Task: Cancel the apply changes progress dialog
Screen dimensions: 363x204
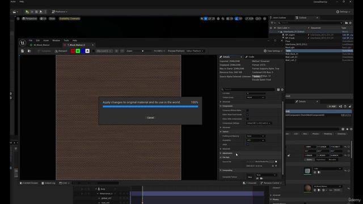Action: click(x=150, y=117)
